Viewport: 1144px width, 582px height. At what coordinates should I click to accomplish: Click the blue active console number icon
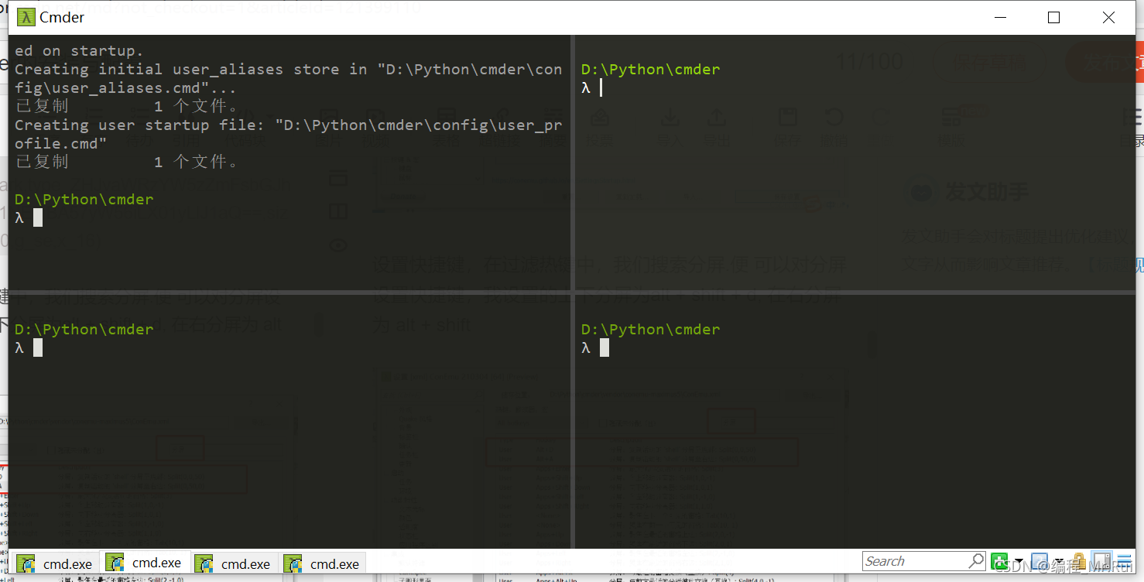(1040, 561)
